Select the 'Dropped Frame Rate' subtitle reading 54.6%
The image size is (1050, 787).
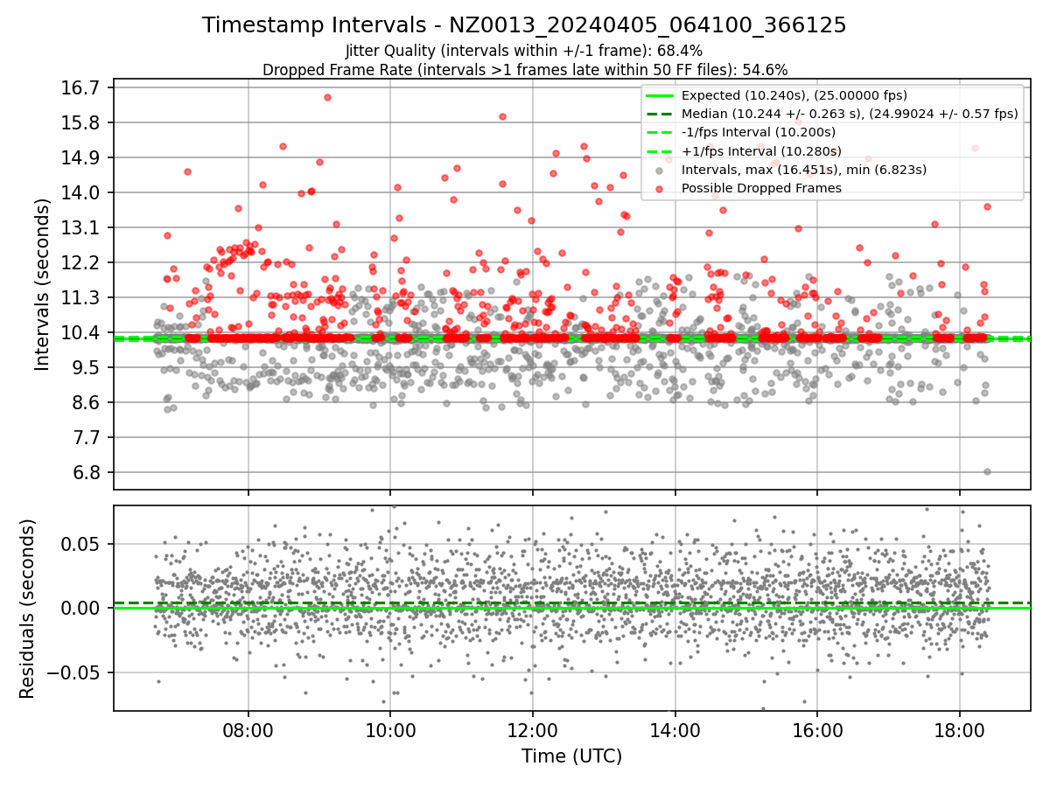pos(525,69)
